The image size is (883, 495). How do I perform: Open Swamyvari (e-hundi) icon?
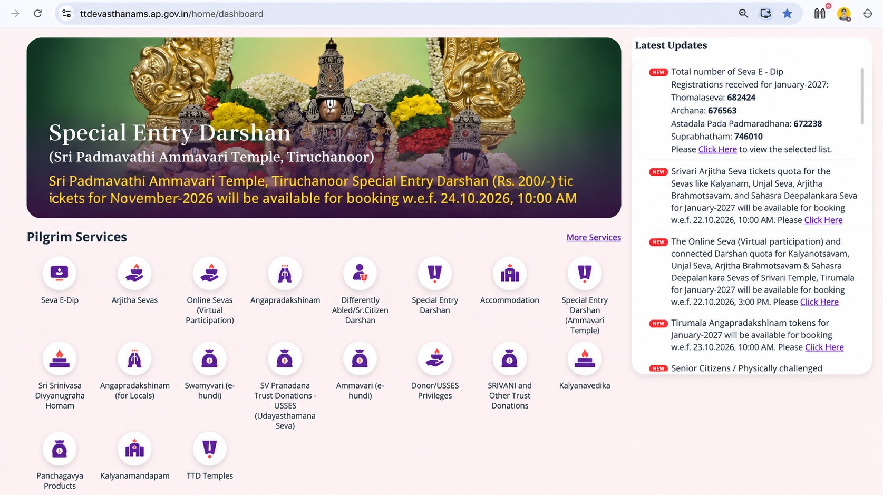pyautogui.click(x=210, y=358)
